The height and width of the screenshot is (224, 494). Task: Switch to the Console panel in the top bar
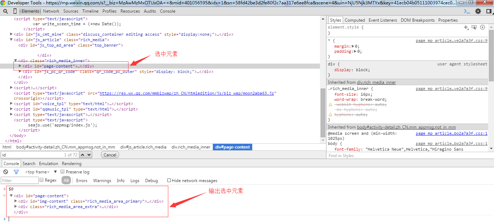coord(168,11)
